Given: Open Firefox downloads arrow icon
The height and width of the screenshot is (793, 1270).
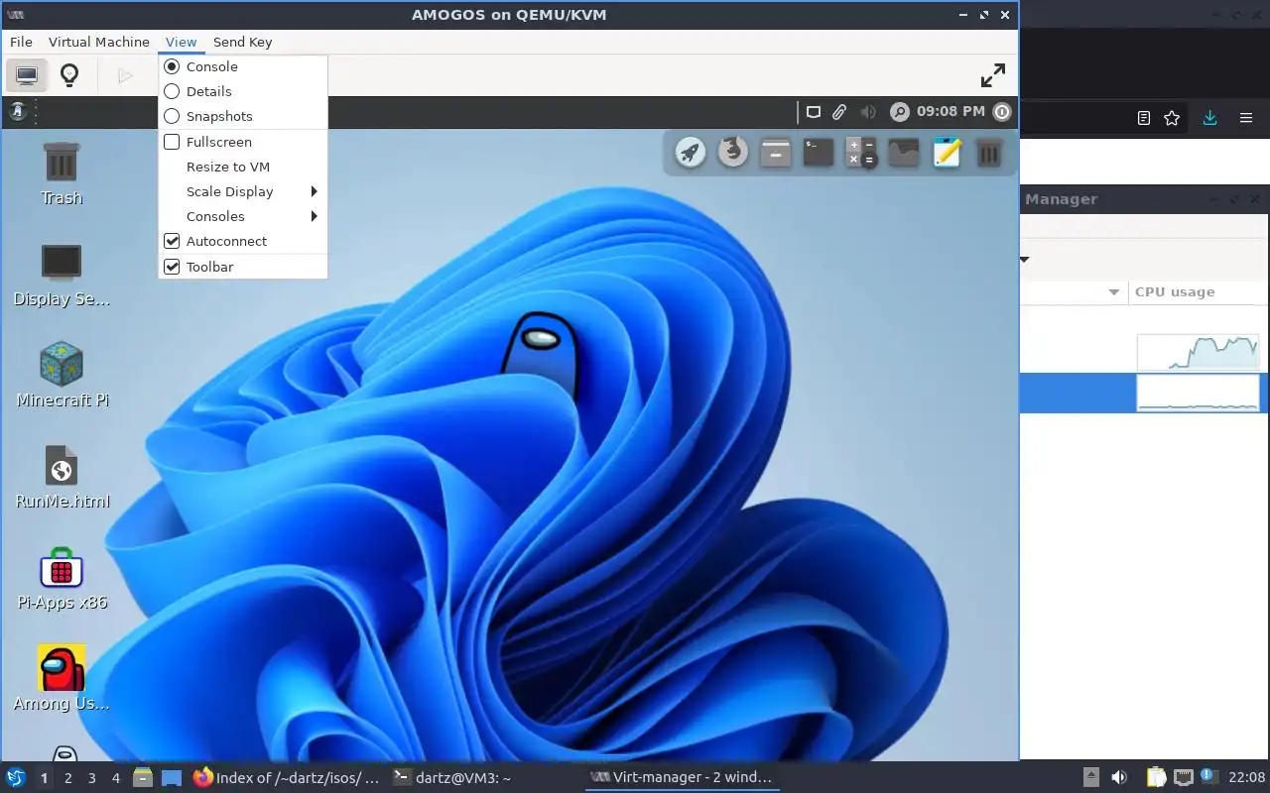Looking at the screenshot, I should tap(1209, 118).
